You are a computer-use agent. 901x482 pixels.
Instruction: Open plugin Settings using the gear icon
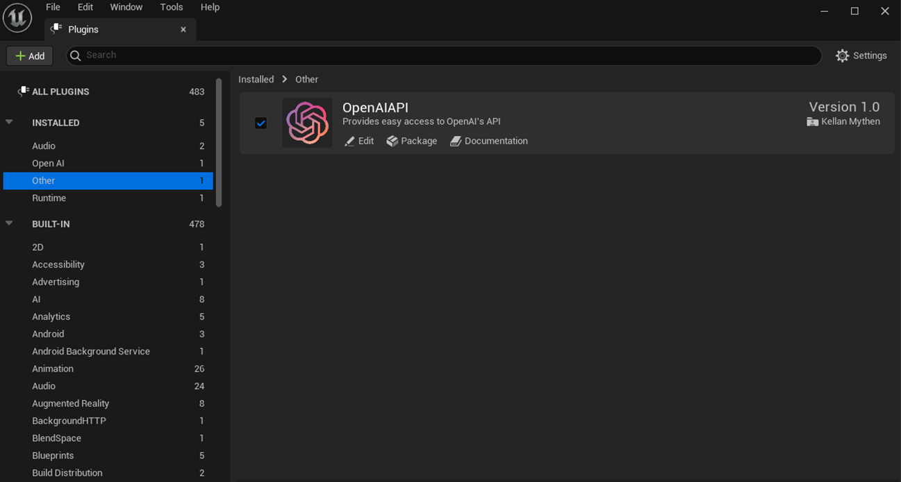[x=843, y=55]
